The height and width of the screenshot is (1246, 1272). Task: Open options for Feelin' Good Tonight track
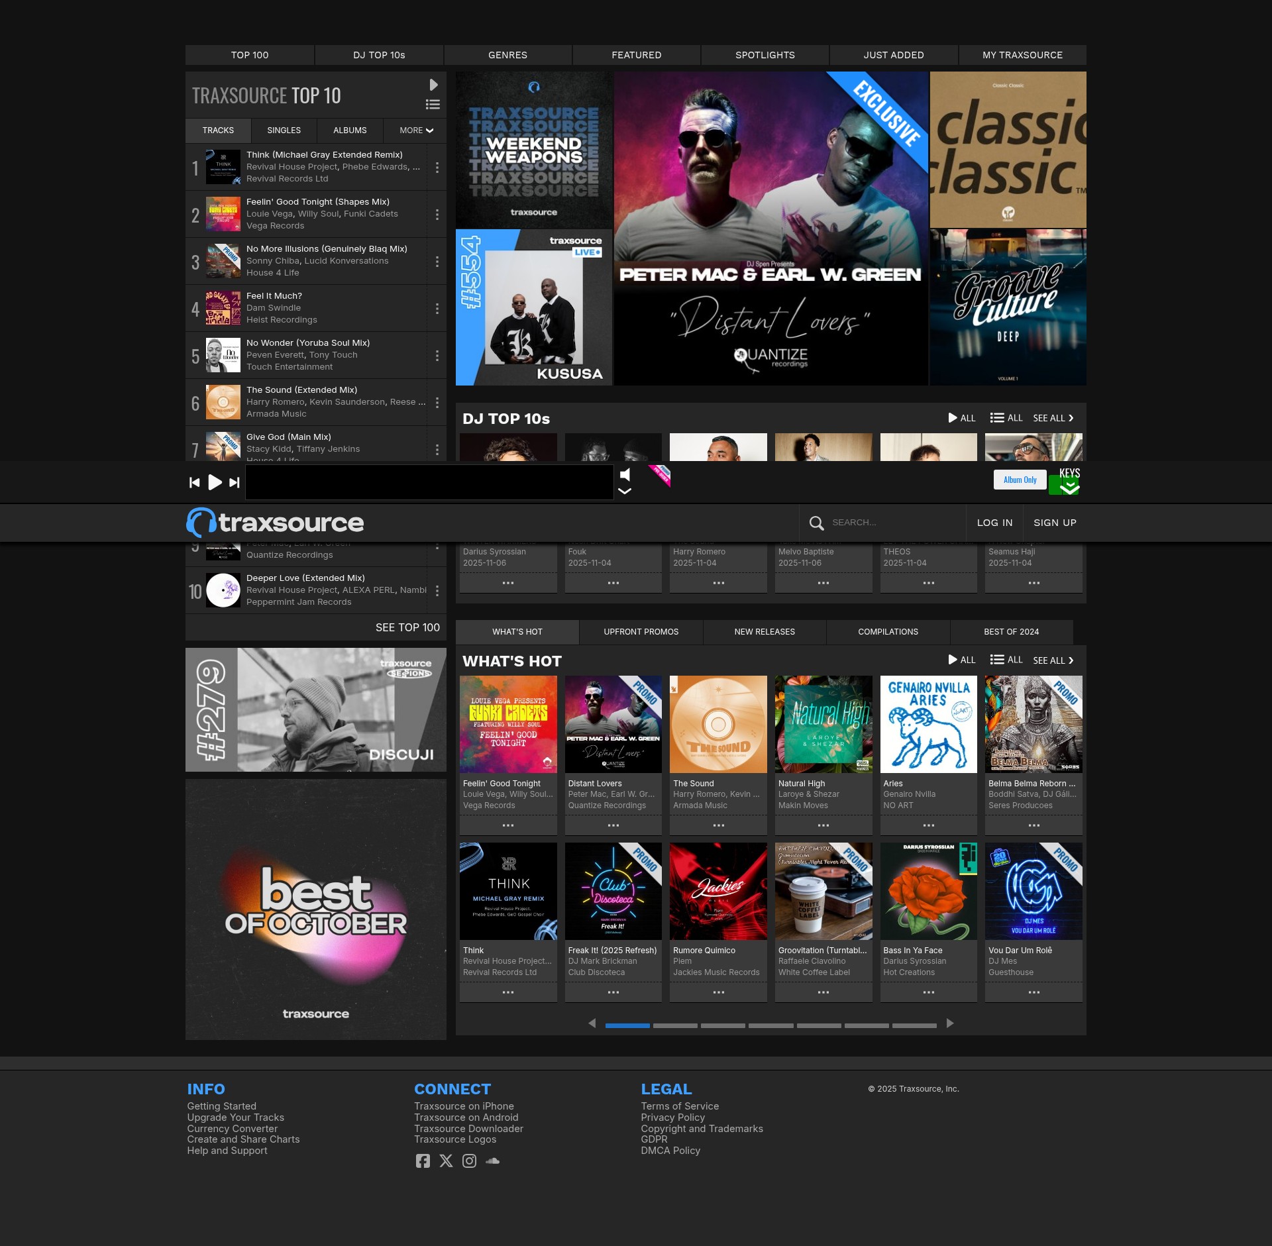[x=437, y=215]
